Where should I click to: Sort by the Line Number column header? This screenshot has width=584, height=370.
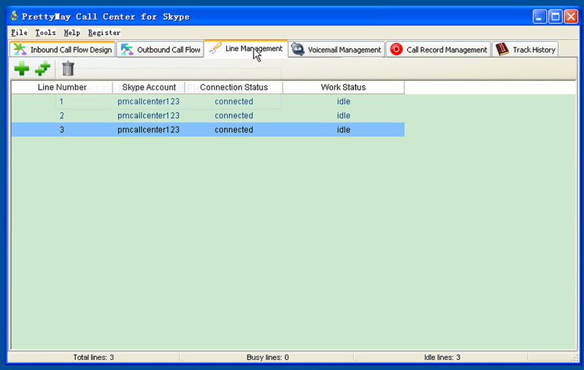tap(62, 87)
